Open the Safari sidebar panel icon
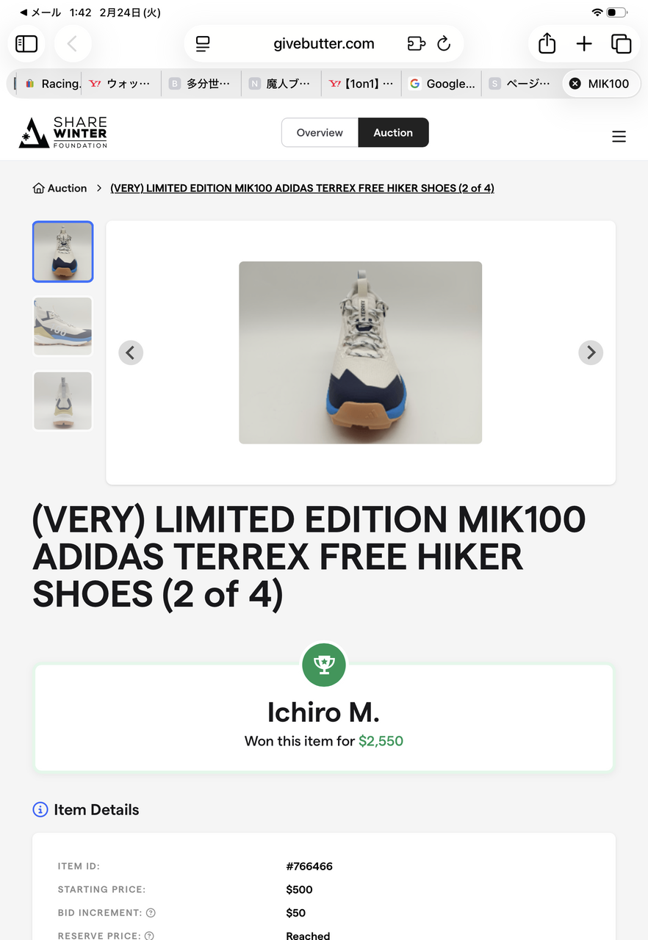The width and height of the screenshot is (648, 940). click(x=26, y=44)
